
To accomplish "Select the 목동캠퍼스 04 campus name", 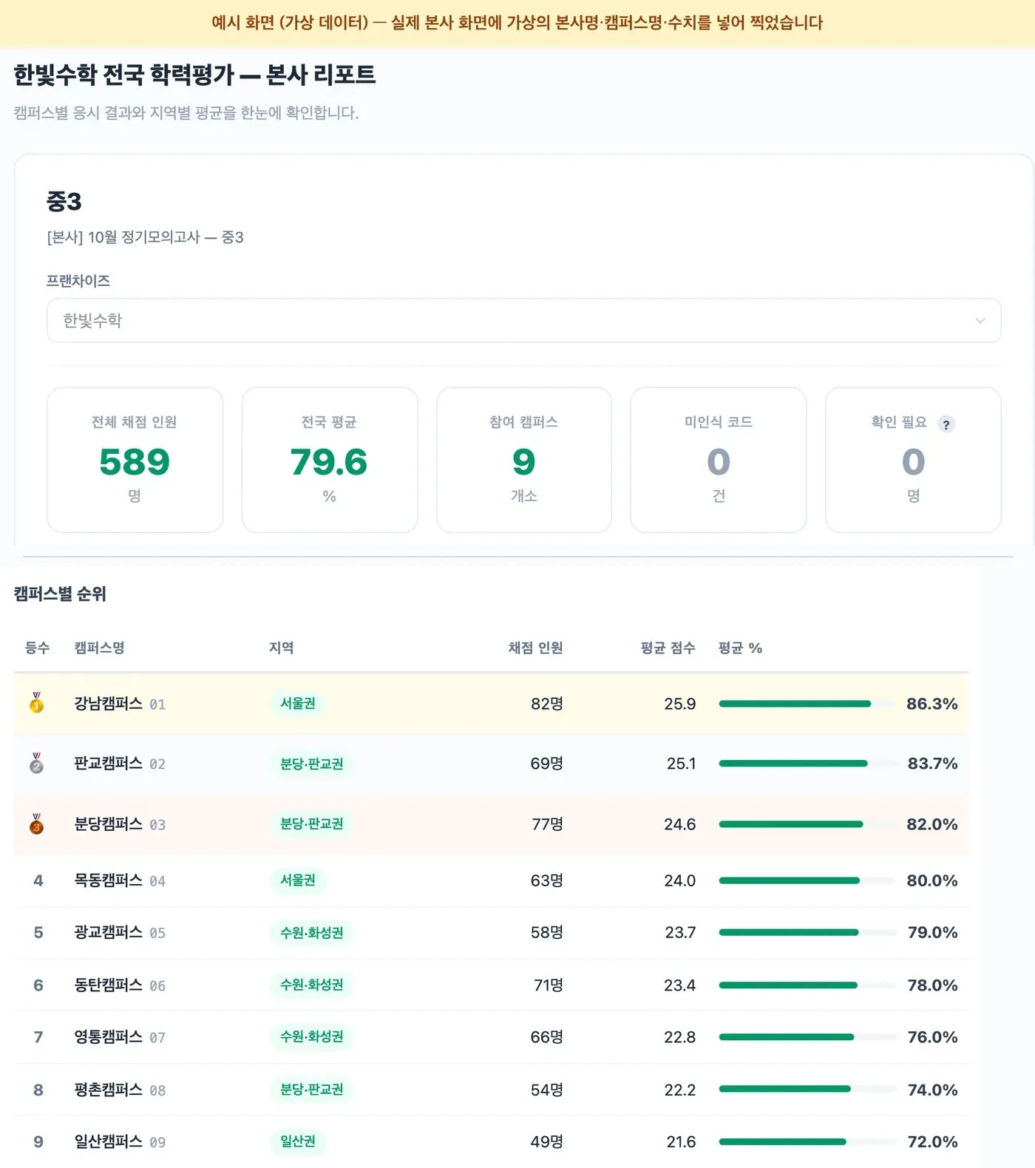I will click(x=120, y=880).
